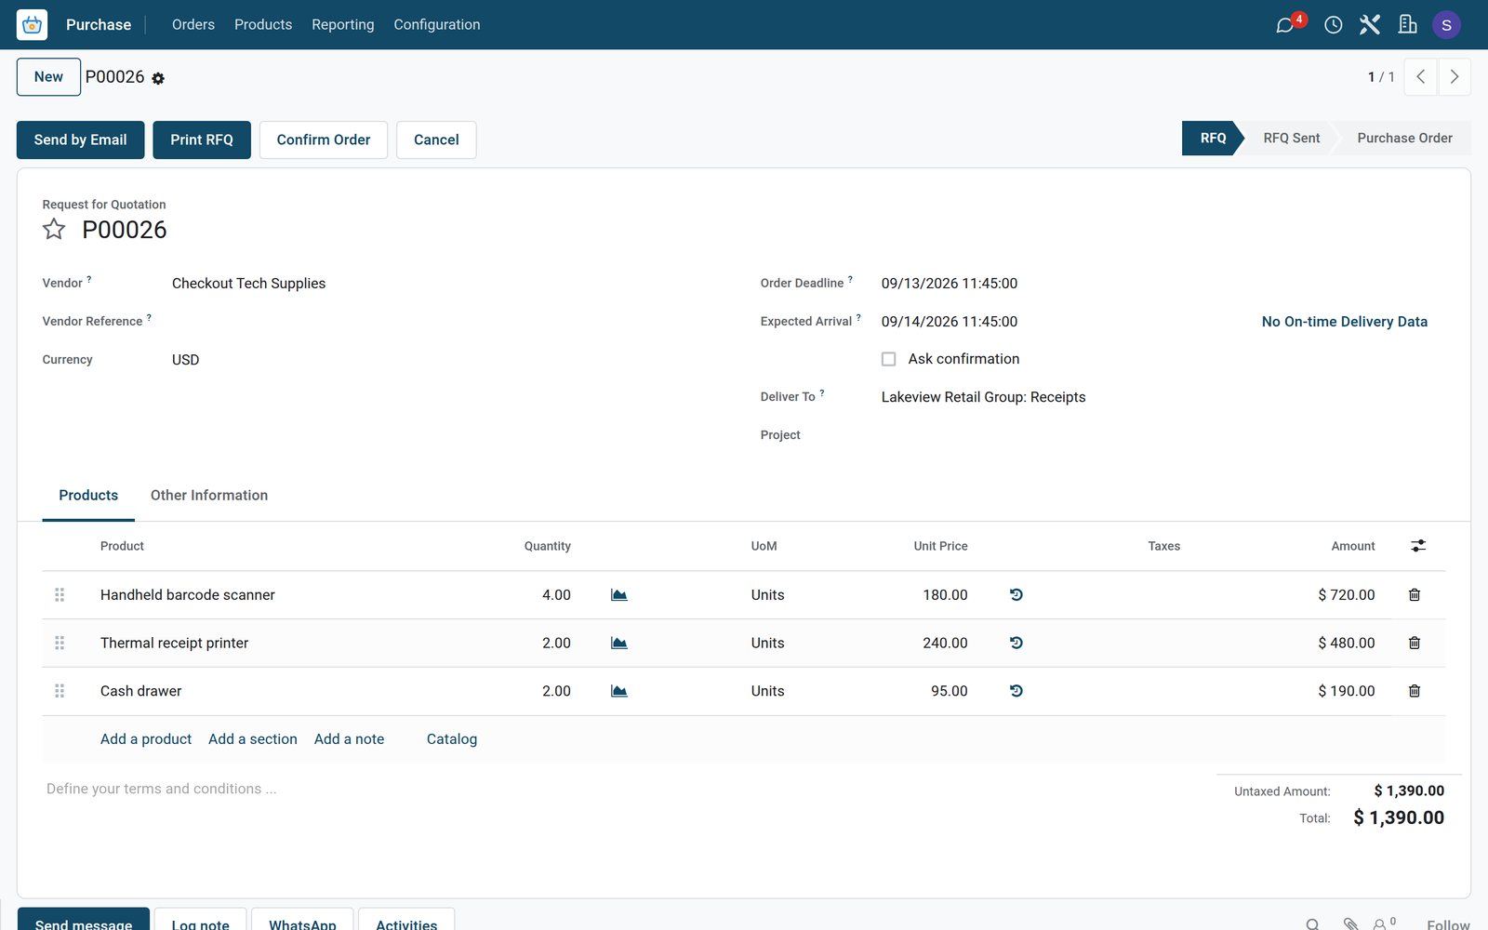
Task: Open the gear actions menu beside P00026
Action: tap(158, 79)
